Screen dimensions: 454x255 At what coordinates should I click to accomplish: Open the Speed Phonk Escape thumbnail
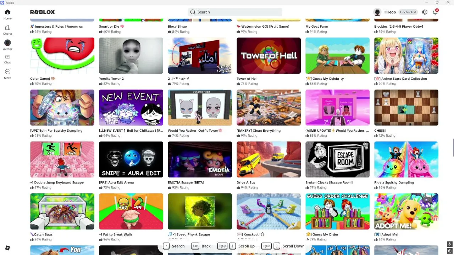click(x=200, y=211)
